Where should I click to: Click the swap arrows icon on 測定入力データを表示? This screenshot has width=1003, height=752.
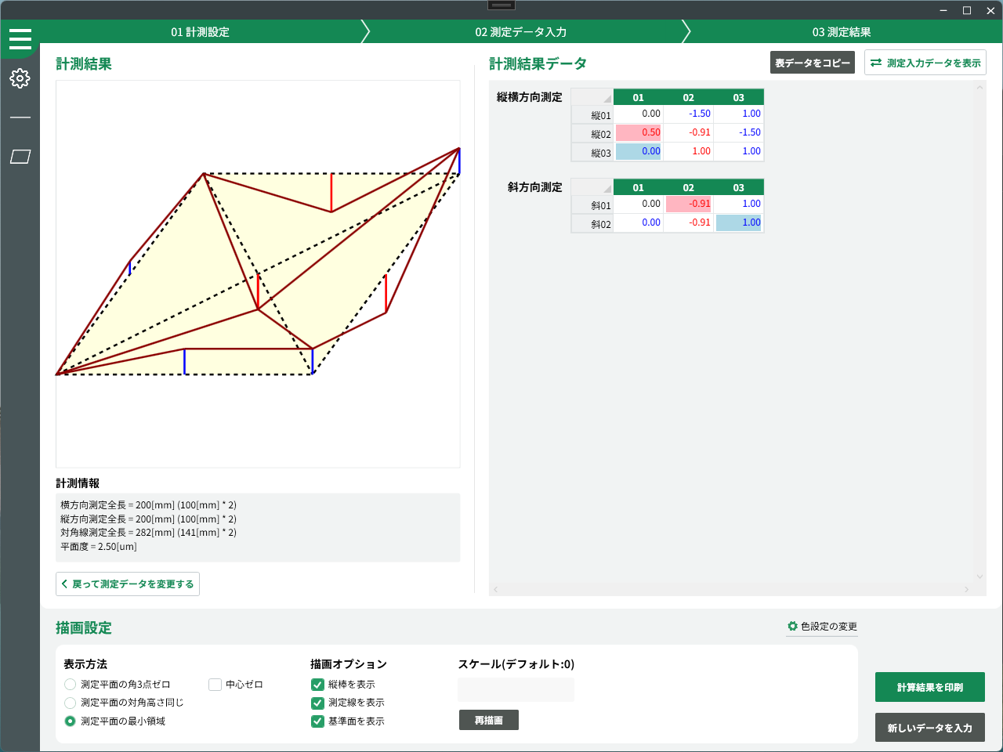pyautogui.click(x=876, y=63)
